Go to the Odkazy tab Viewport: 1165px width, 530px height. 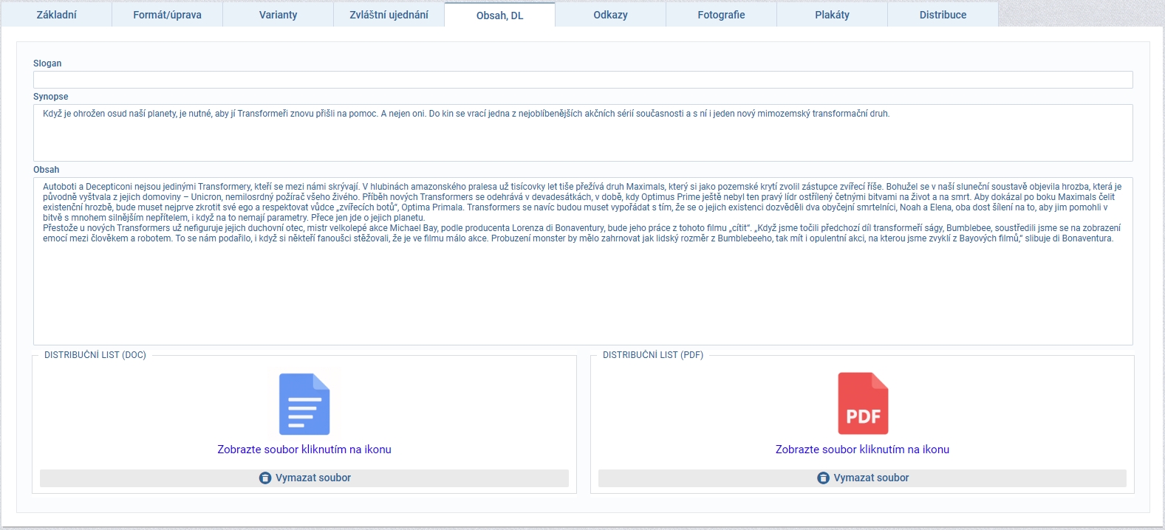611,15
